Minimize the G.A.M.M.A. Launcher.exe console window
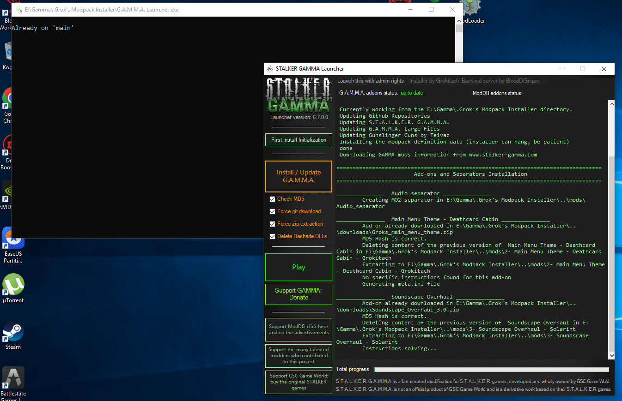The width and height of the screenshot is (622, 401). [410, 9]
